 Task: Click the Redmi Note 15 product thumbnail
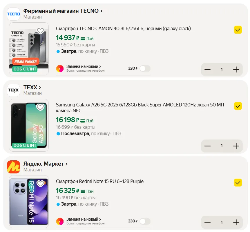29,202
